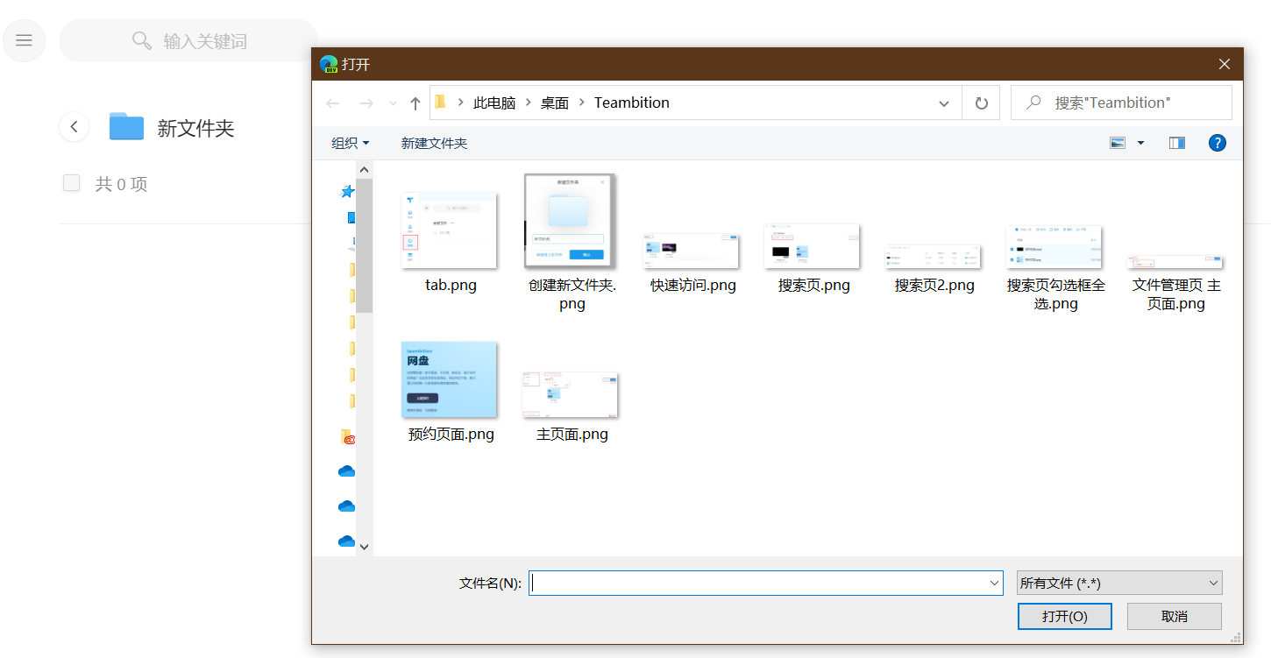Click 新建文件夹 in the toolbar
The image size is (1271, 658).
point(434,143)
